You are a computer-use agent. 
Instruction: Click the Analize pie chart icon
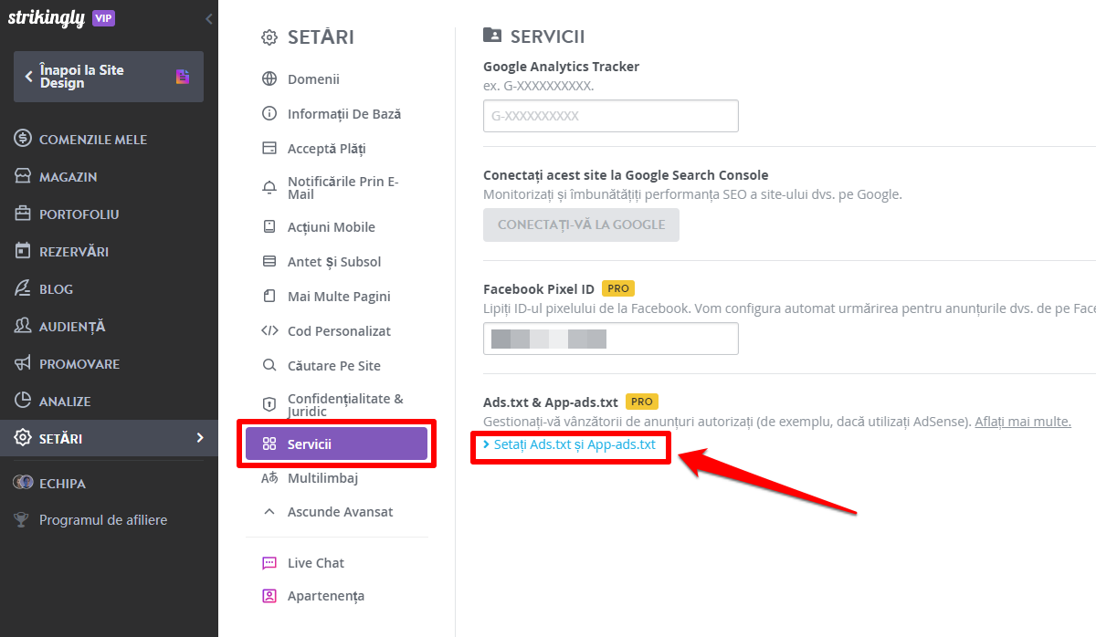point(23,402)
